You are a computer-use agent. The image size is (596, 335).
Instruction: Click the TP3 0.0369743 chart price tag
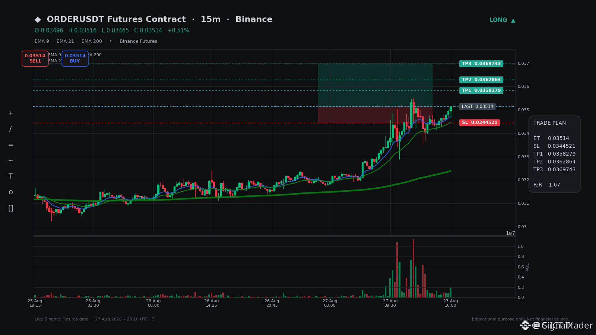481,64
